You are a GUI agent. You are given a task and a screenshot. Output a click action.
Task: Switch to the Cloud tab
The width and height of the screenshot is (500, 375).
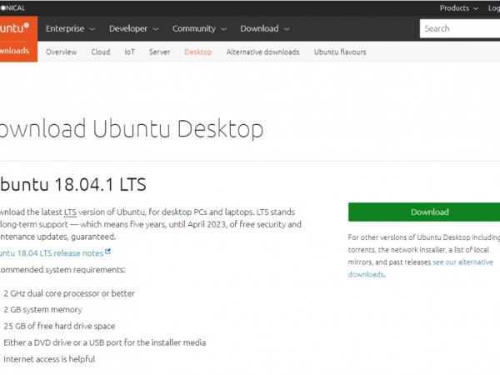100,52
